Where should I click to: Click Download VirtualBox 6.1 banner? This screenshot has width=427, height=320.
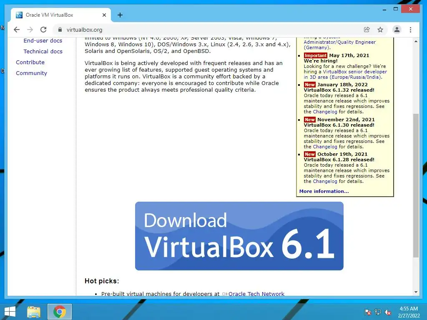click(239, 236)
